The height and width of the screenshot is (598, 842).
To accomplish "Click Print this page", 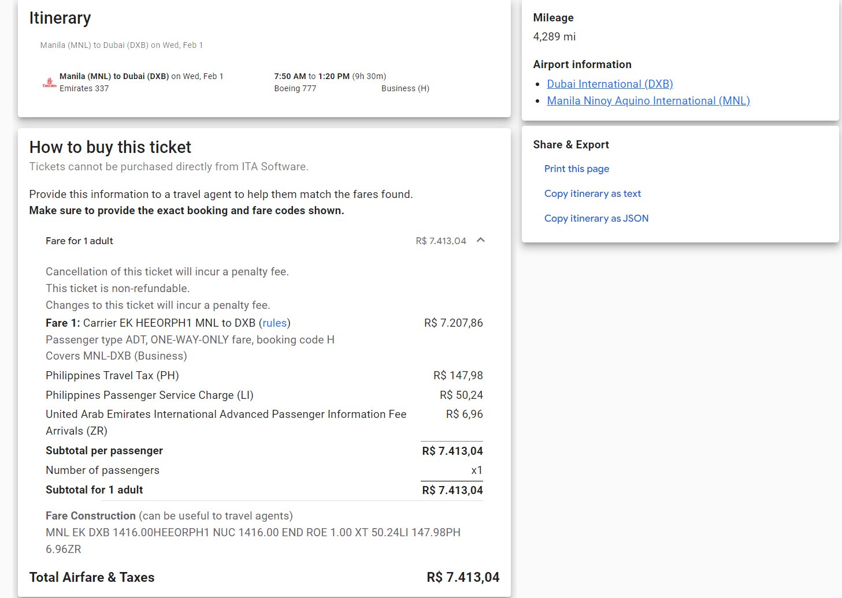I will (576, 169).
